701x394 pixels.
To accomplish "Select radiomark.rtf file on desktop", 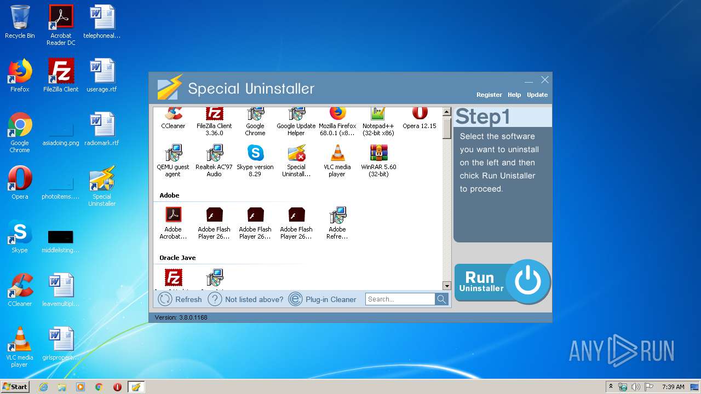I will pos(102,129).
